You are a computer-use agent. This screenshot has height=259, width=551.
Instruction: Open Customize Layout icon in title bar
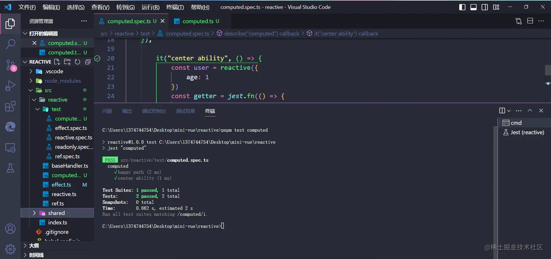click(496, 7)
